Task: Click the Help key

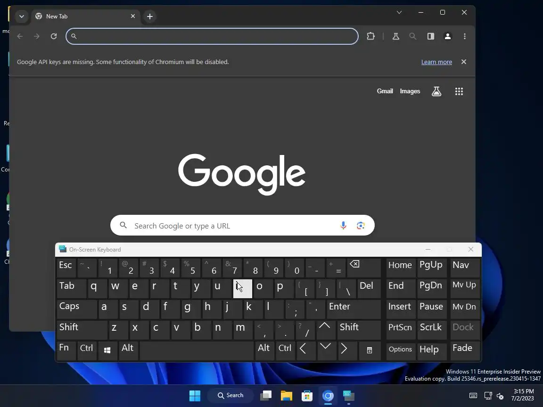Action: point(431,350)
